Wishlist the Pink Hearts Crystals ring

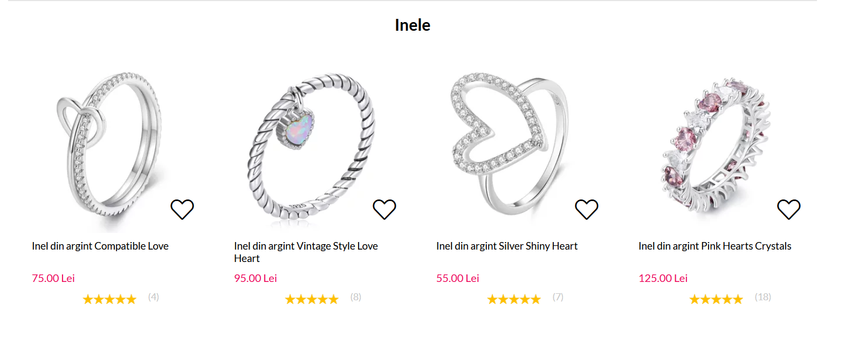[789, 209]
